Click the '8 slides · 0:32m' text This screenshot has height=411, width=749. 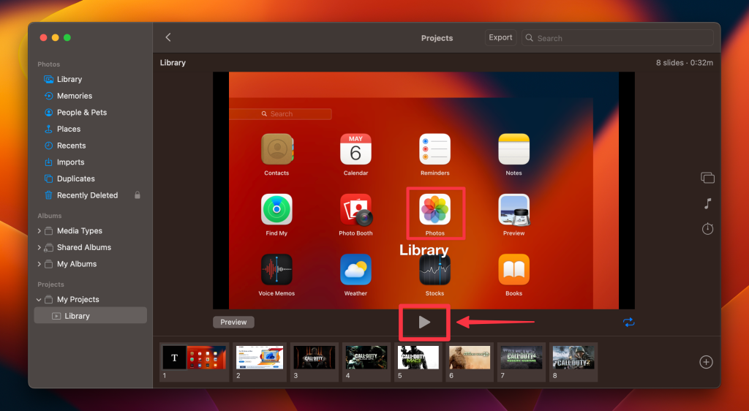click(685, 63)
